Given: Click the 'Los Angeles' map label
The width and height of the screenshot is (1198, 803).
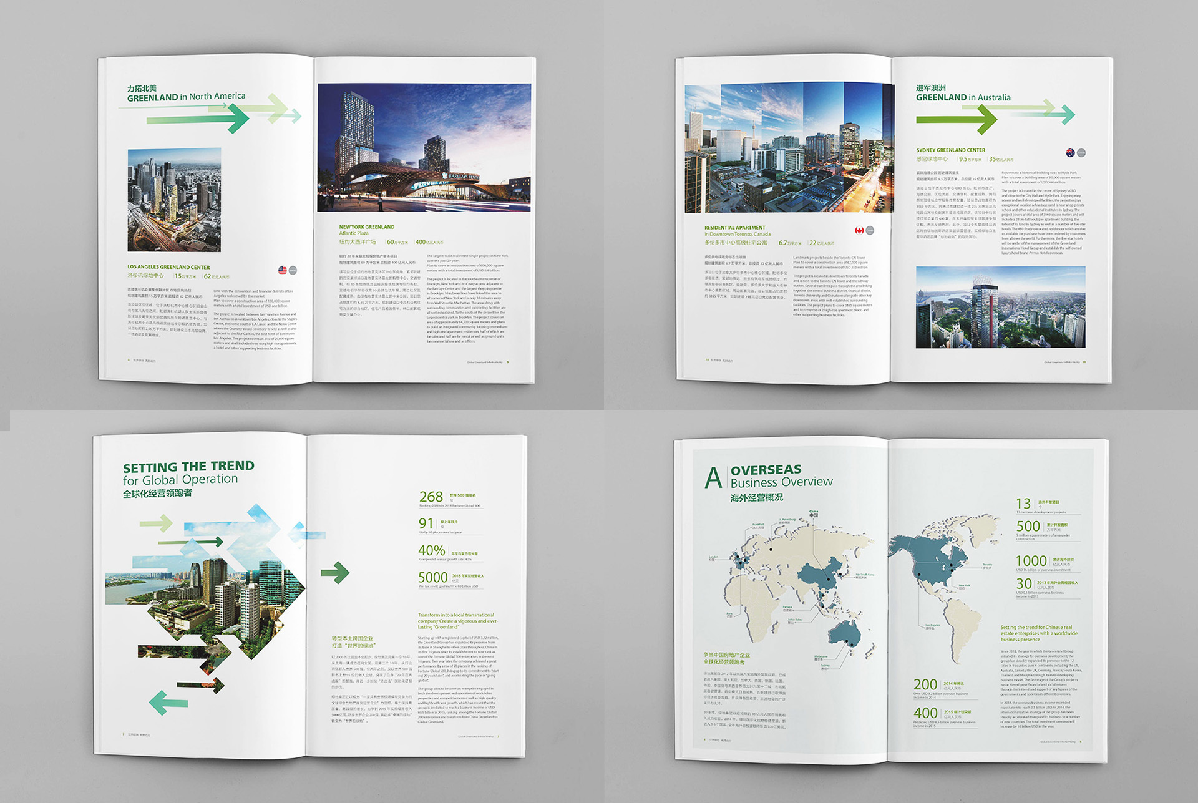Looking at the screenshot, I should pyautogui.click(x=932, y=626).
